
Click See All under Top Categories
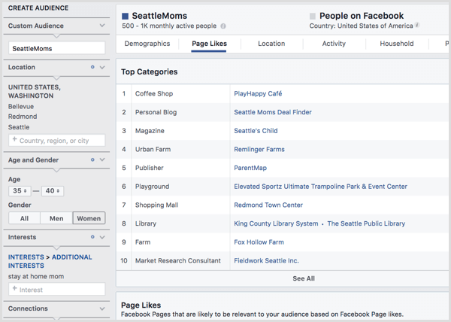tap(304, 278)
